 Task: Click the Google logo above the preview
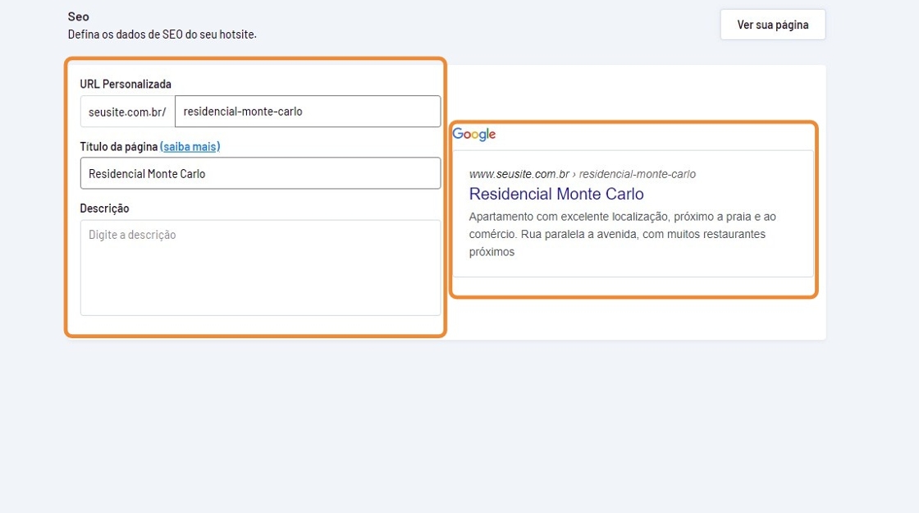coord(474,135)
